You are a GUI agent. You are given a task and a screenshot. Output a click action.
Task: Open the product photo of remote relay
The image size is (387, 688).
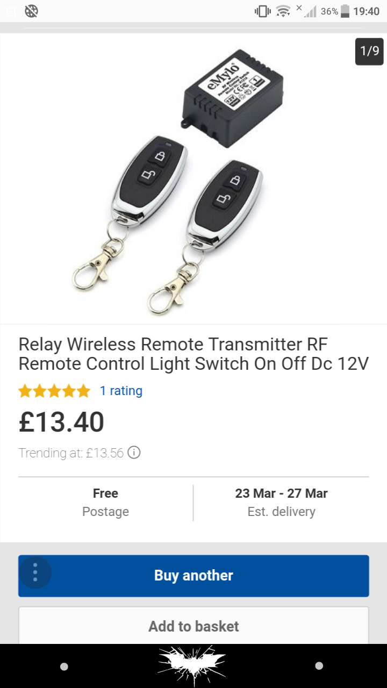point(193,179)
